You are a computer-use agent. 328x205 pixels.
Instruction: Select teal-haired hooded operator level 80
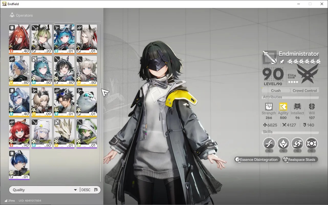(42, 70)
